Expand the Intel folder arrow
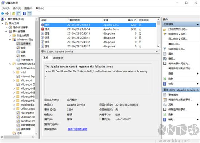This screenshot has height=143, width=200. click(x=14, y=72)
